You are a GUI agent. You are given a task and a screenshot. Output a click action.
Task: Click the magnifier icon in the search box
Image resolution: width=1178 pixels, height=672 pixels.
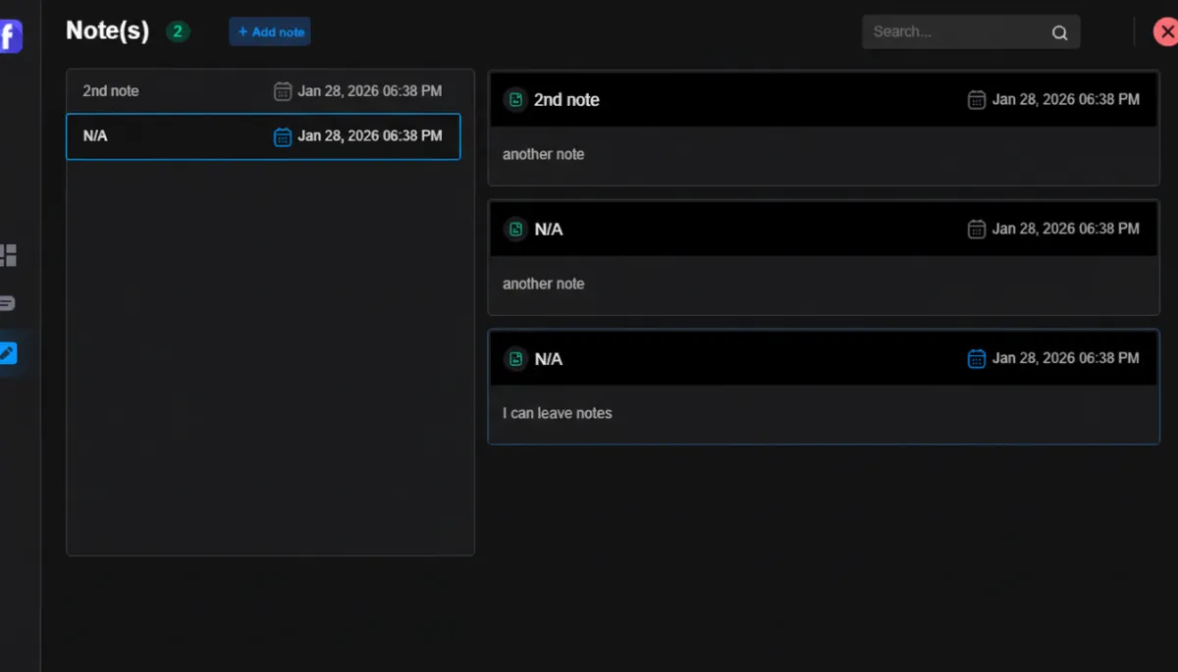pos(1059,32)
